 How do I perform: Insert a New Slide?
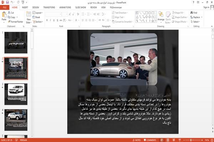pyautogui.click(x=29, y=17)
